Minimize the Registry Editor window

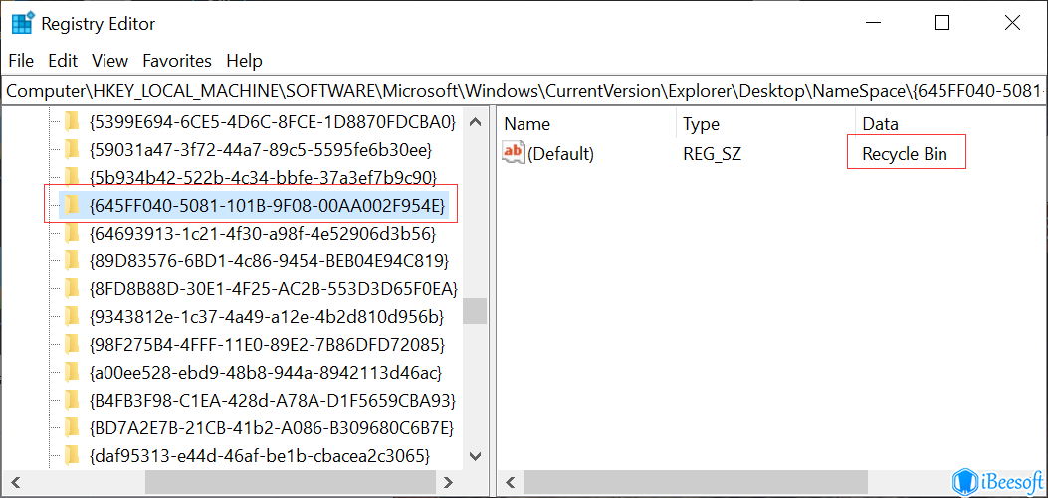[x=871, y=24]
